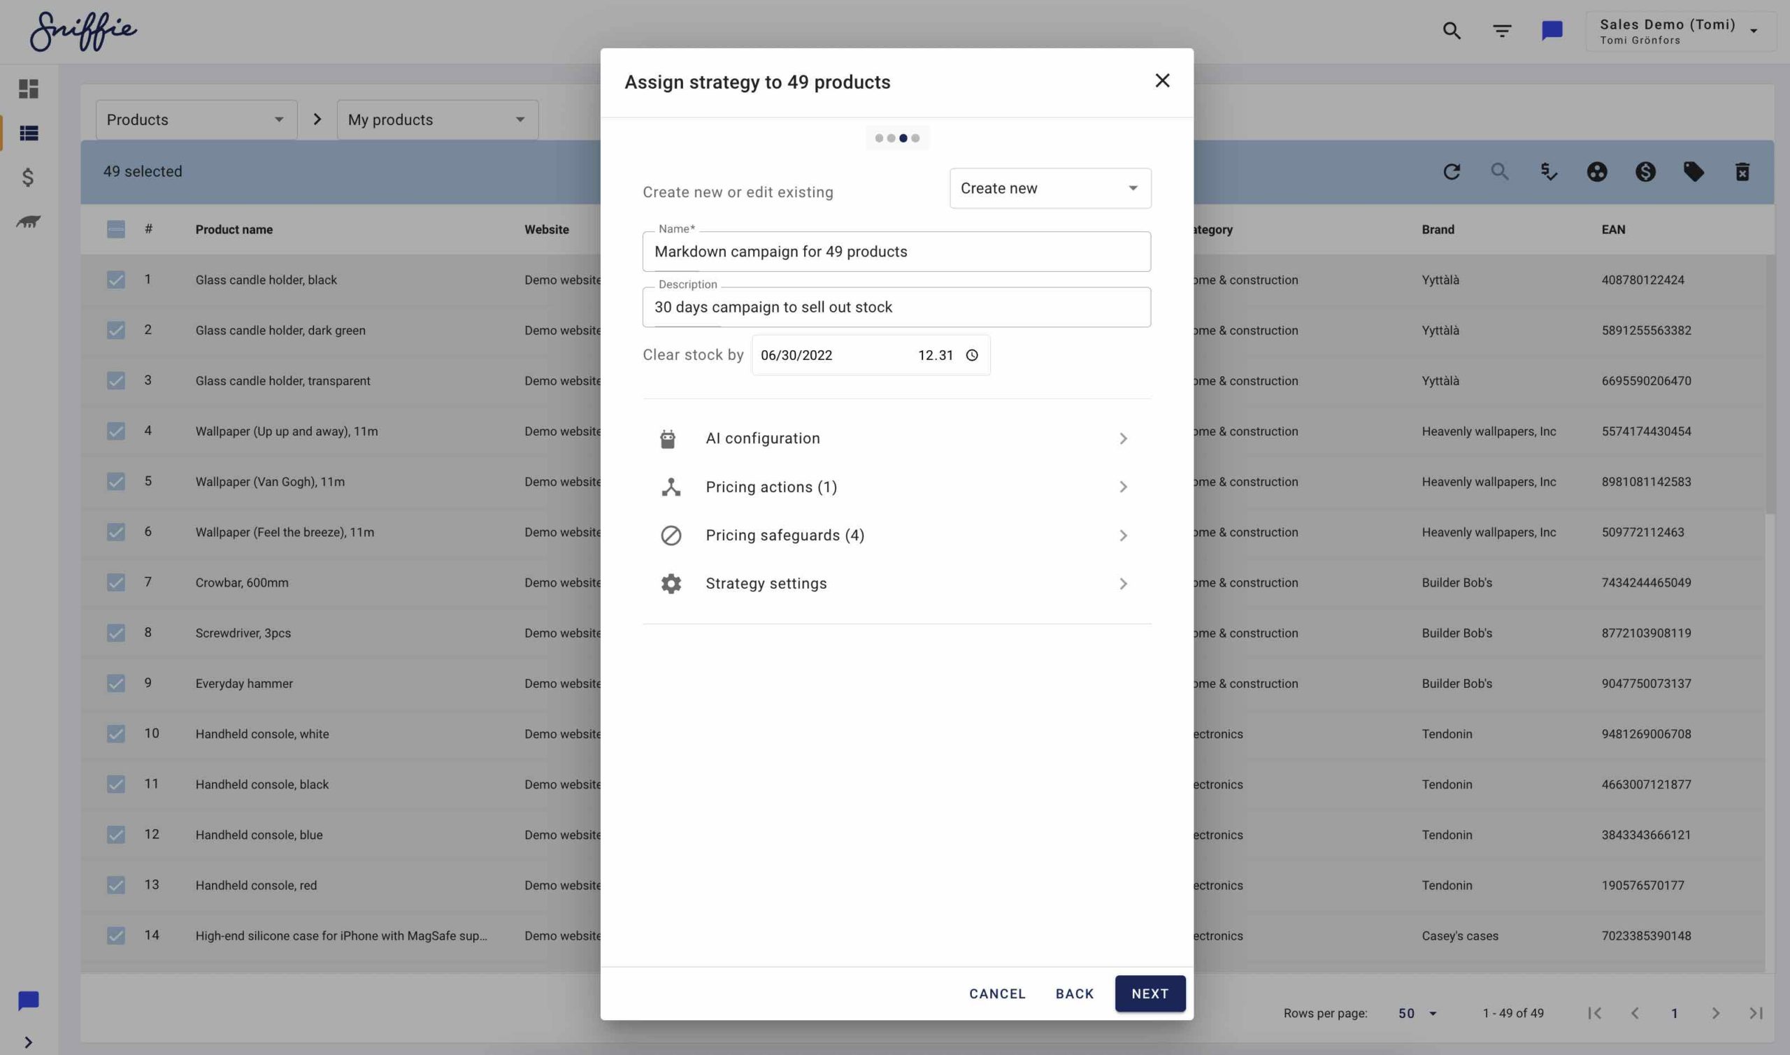Expand the Pricing safeguards (4) chevron

click(x=1123, y=536)
